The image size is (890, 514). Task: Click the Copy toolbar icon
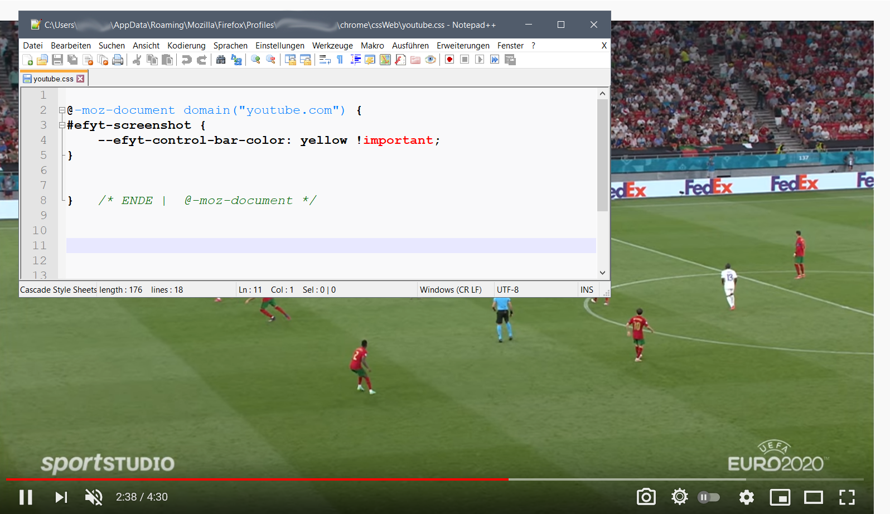click(152, 60)
